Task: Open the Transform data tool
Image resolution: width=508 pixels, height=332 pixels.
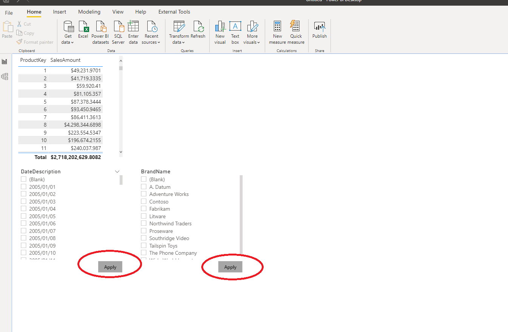Action: pyautogui.click(x=178, y=32)
